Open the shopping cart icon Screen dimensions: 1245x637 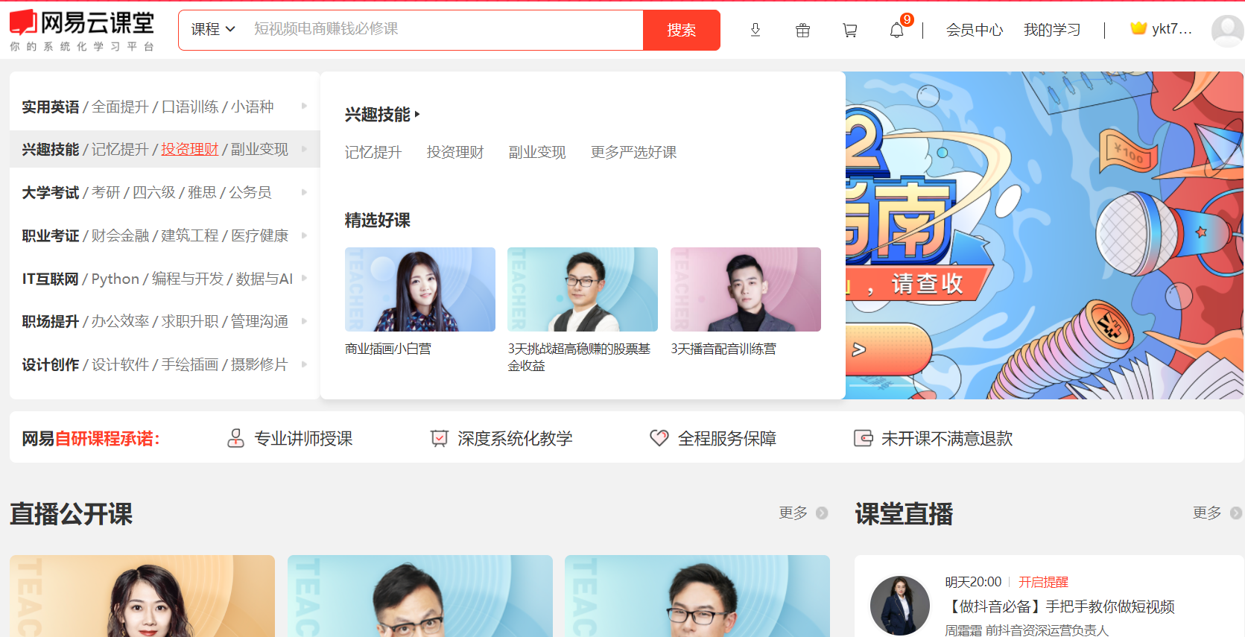[849, 31]
